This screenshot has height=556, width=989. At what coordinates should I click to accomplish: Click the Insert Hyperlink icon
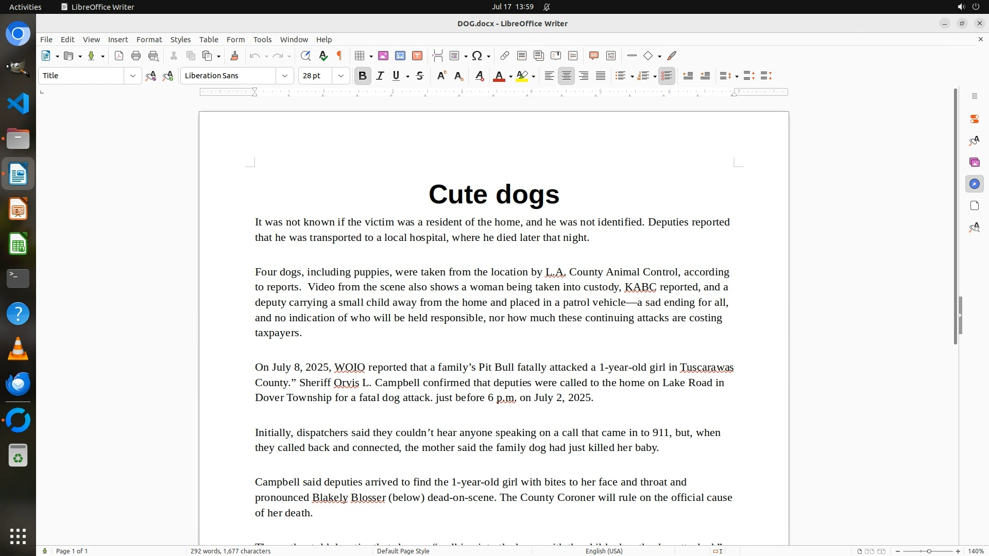coord(505,56)
